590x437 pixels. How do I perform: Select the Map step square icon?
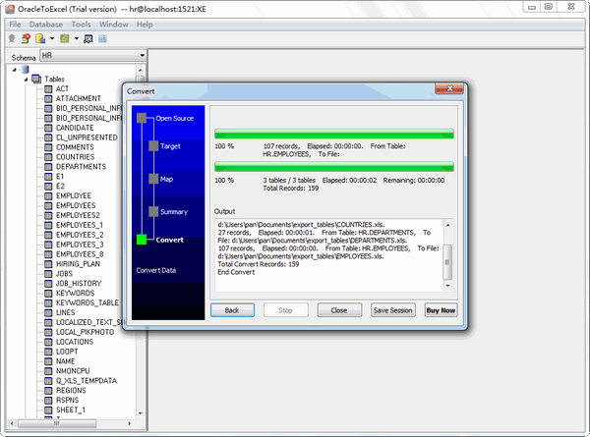151,179
